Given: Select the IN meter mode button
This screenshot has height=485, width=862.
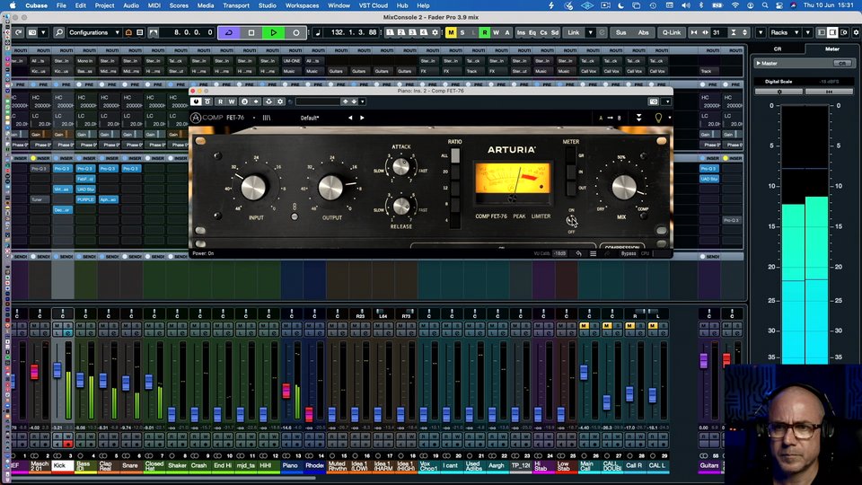Looking at the screenshot, I should [x=571, y=172].
